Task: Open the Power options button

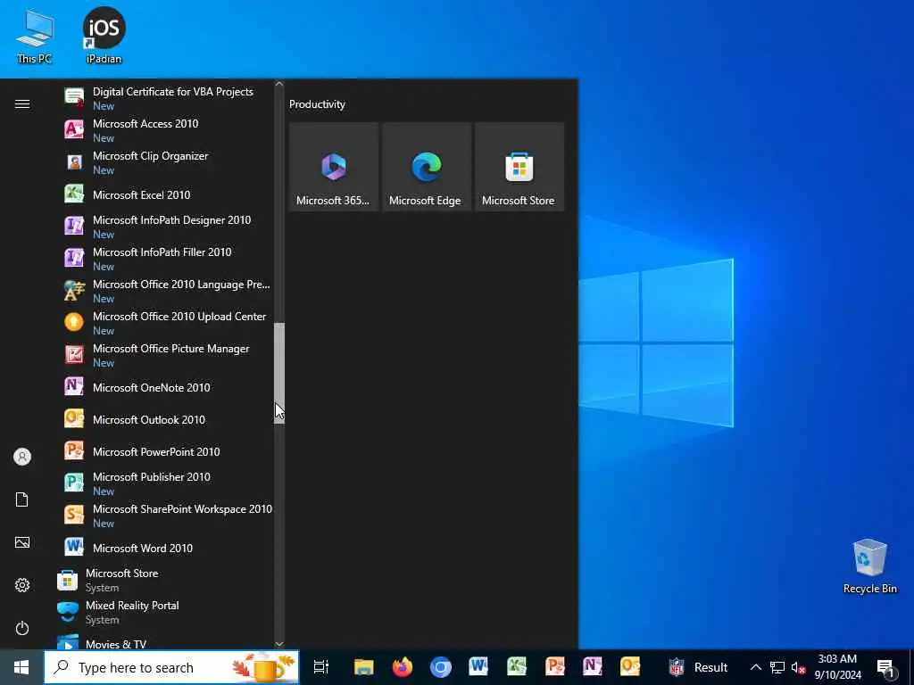Action: [x=22, y=628]
